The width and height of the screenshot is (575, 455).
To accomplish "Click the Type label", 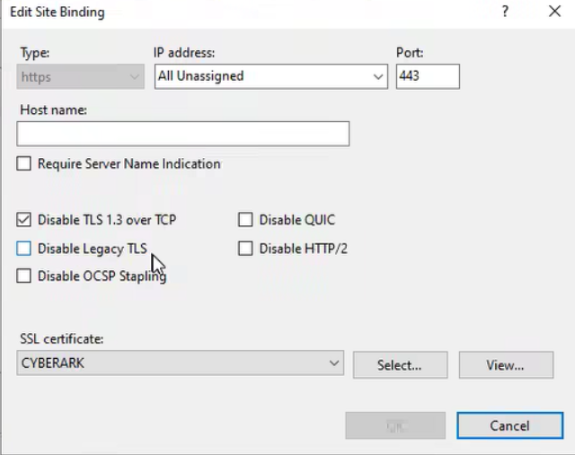I will click(34, 53).
